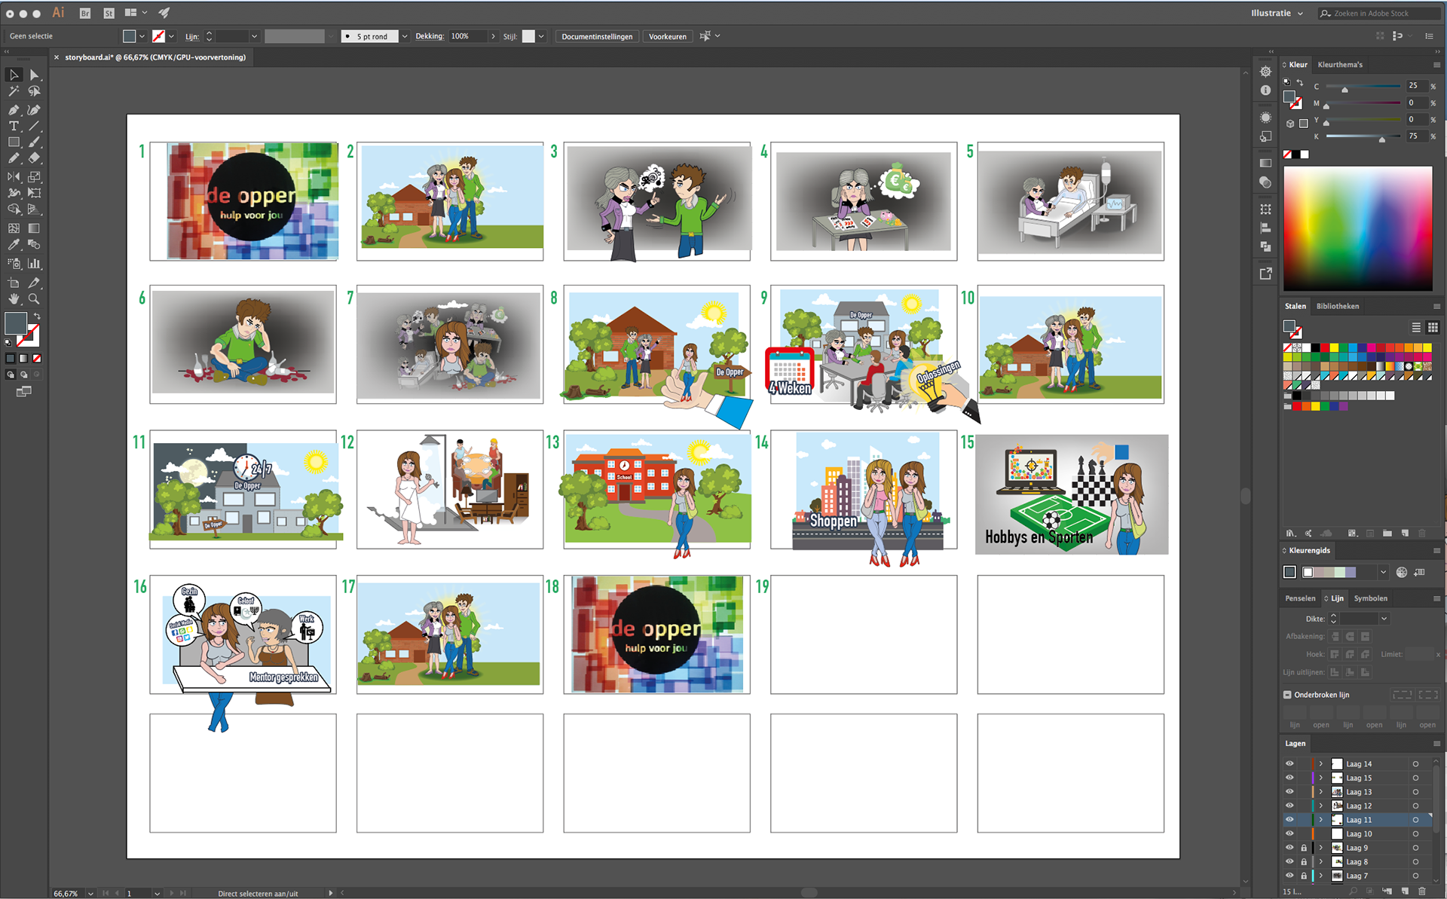The width and height of the screenshot is (1447, 899).
Task: Hide Laag 14 layer visibility
Action: point(1289,763)
